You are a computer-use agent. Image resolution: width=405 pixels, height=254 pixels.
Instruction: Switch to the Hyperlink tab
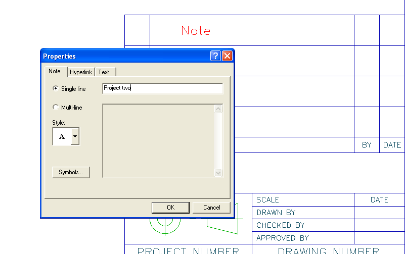click(81, 72)
